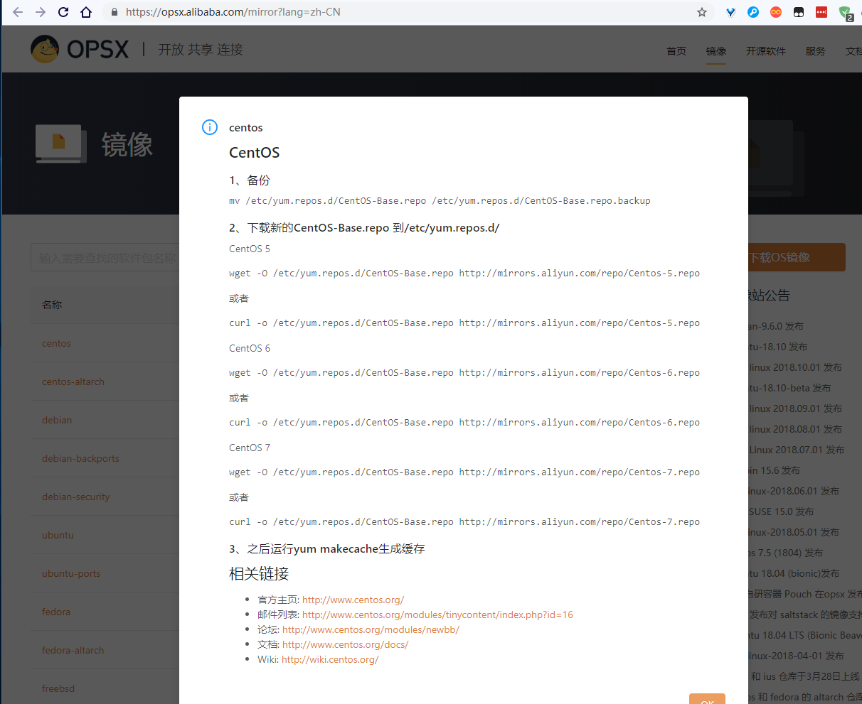This screenshot has width=862, height=704.
Task: Select debian in mirror list
Action: [x=57, y=420]
